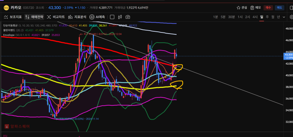Click stock code 035720
This screenshot has width=293, height=137.
click(28, 8)
